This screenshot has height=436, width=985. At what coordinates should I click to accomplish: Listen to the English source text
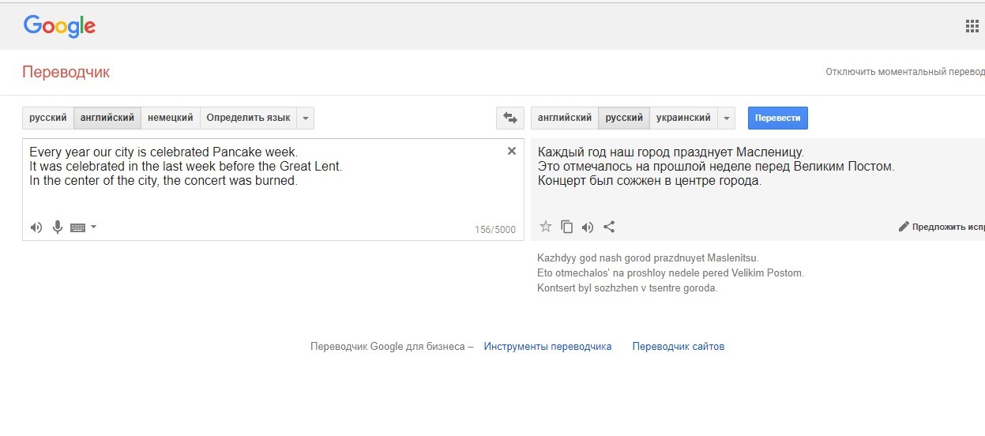pos(36,227)
